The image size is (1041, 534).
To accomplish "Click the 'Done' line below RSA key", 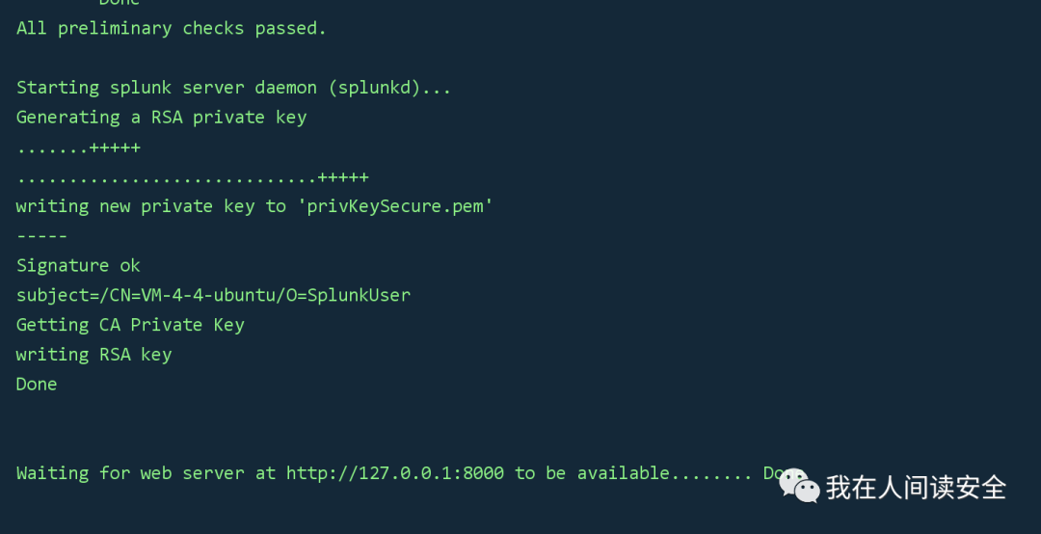I will tap(37, 384).
